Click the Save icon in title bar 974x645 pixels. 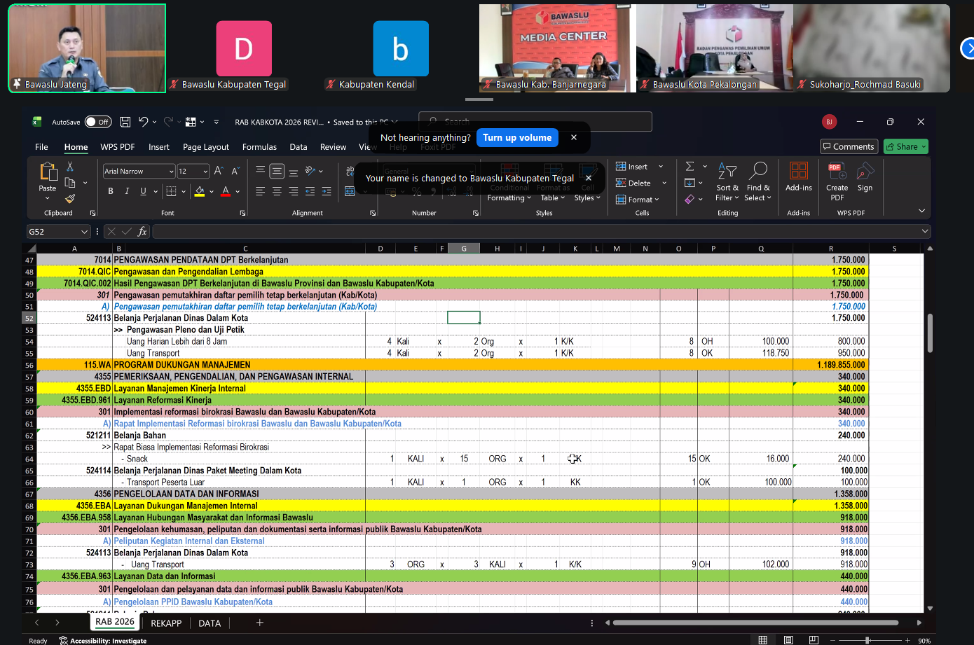coord(125,122)
